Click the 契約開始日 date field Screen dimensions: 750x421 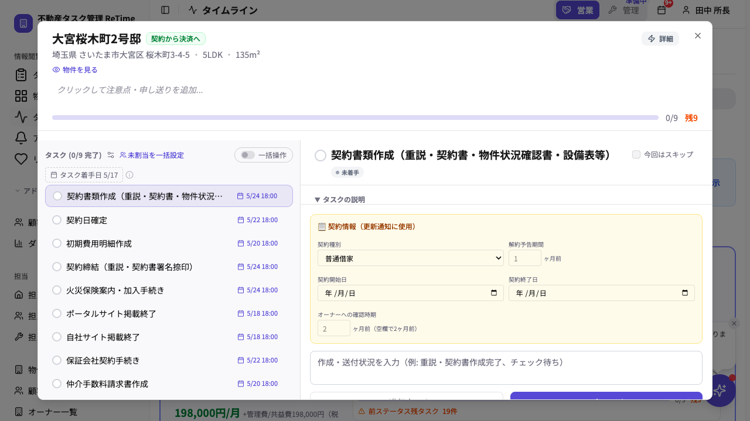click(411, 293)
